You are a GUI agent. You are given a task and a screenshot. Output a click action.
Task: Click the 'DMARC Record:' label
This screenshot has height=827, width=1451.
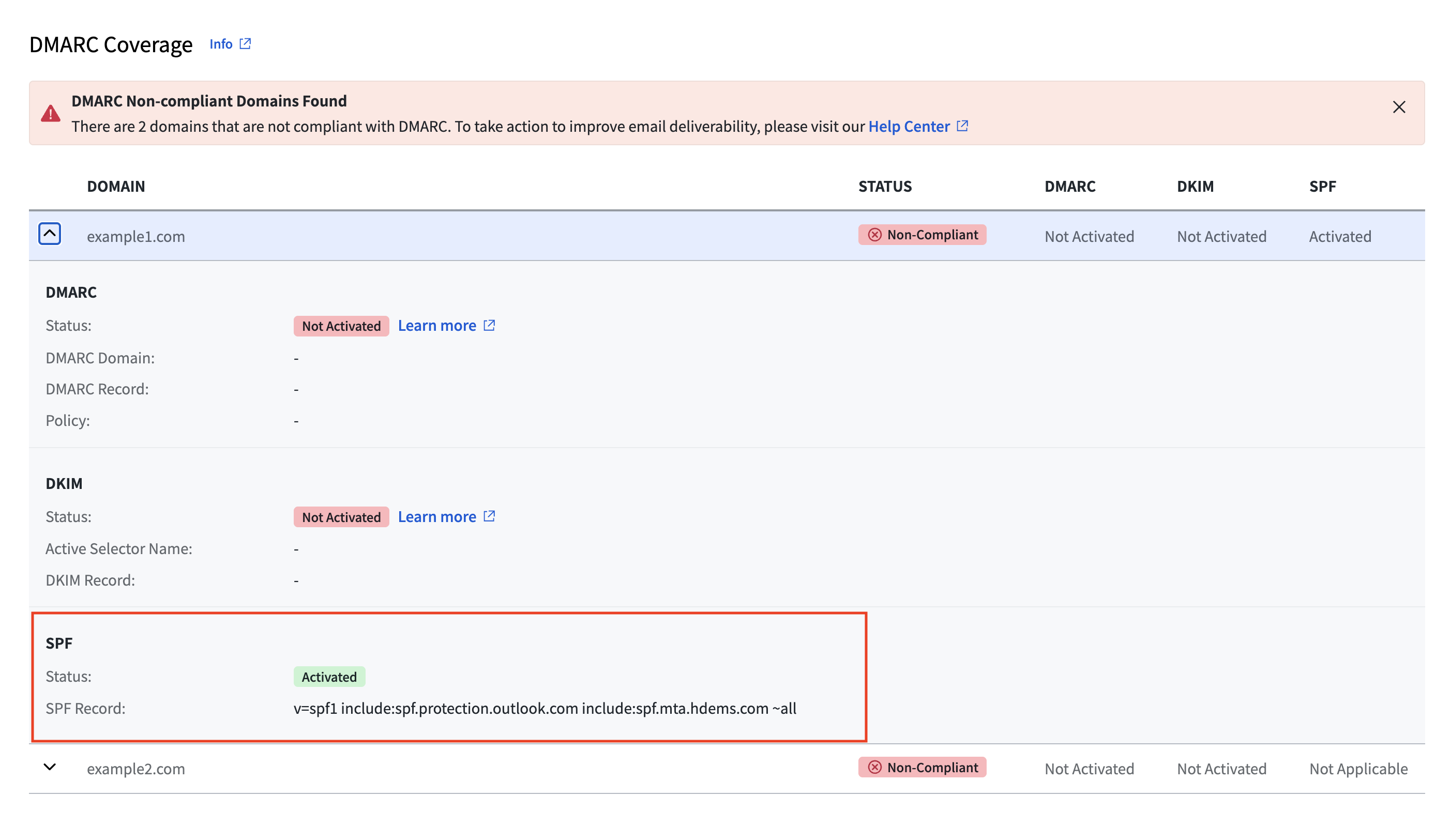[x=97, y=390]
